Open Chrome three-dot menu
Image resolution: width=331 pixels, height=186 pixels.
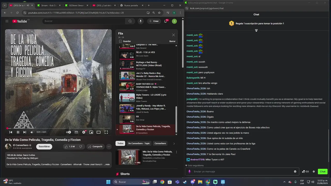coord(180,13)
